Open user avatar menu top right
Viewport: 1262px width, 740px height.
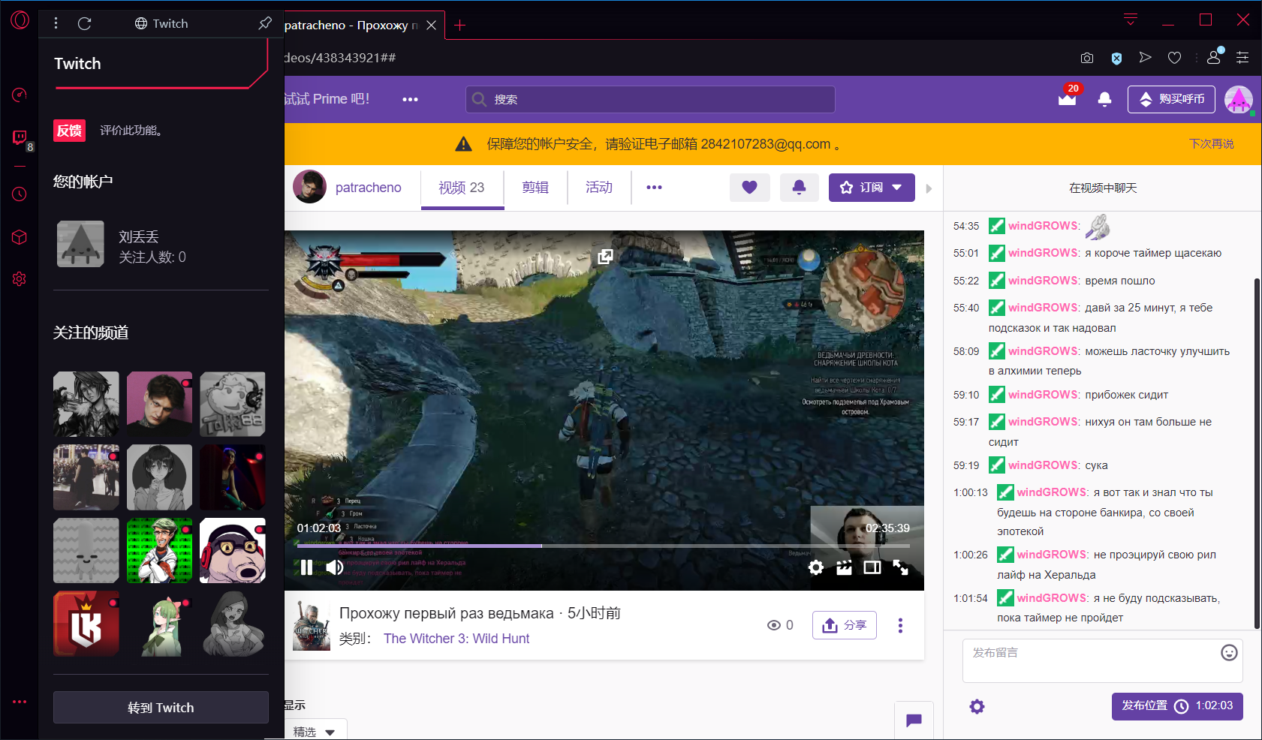[1239, 99]
